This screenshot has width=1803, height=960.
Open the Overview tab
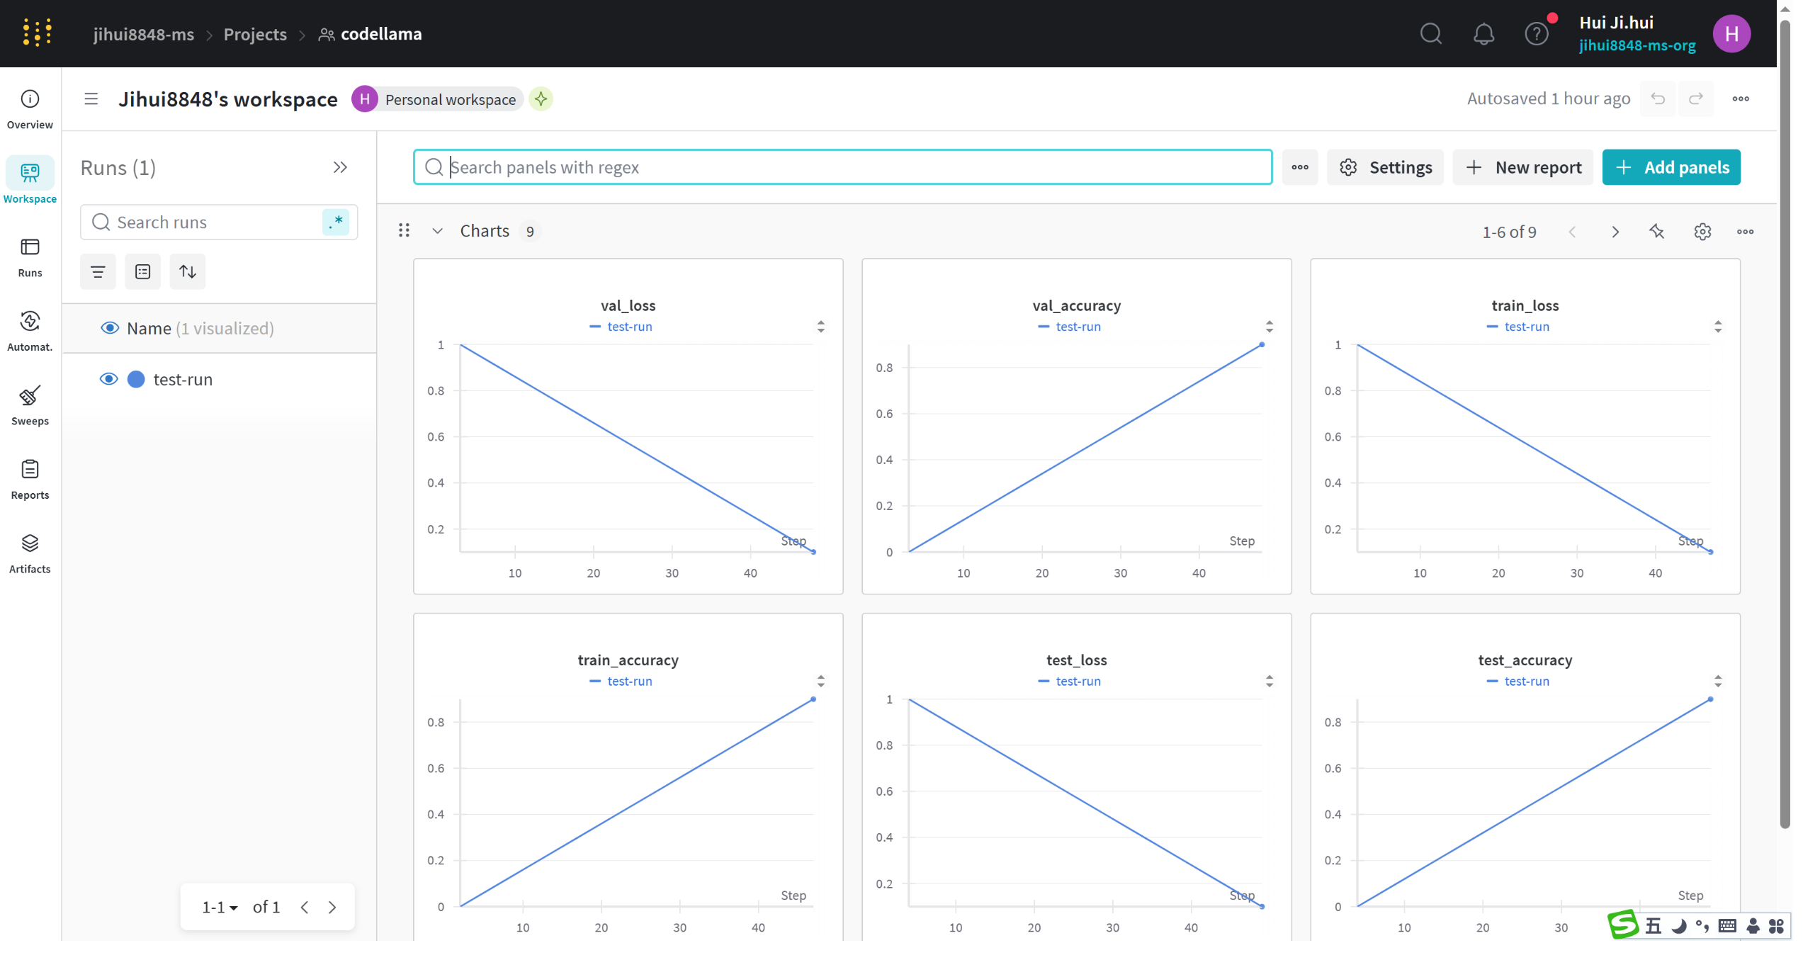tap(30, 108)
